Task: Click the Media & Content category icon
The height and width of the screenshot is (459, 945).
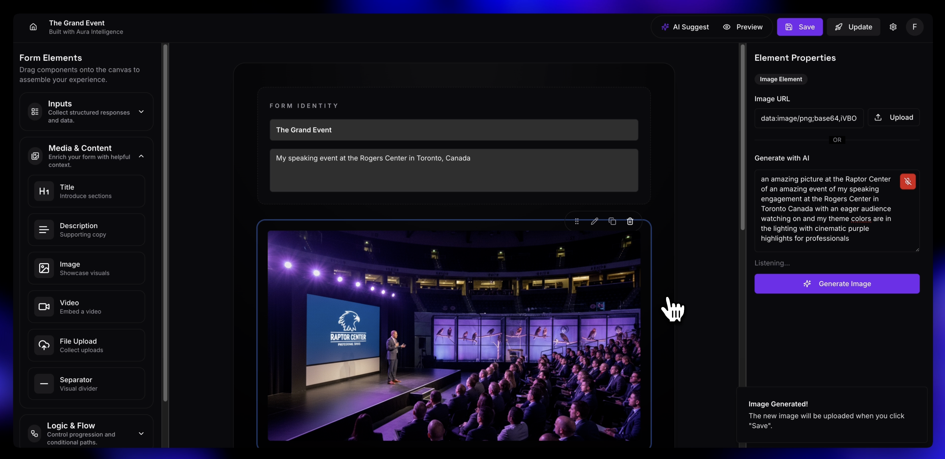Action: [x=35, y=156]
